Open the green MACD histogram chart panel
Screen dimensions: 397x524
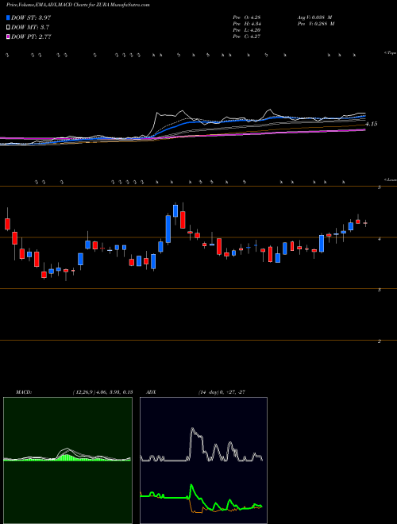pos(67,460)
